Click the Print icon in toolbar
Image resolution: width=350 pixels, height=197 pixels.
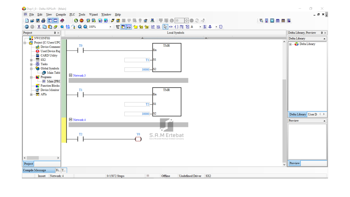[x=43, y=21]
